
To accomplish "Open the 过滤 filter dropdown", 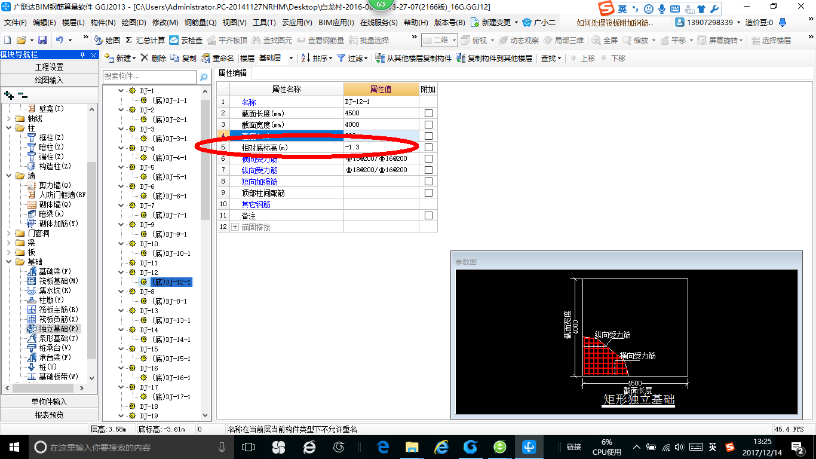I will pos(367,58).
